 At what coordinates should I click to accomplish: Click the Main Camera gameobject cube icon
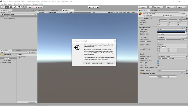pos(140,13)
